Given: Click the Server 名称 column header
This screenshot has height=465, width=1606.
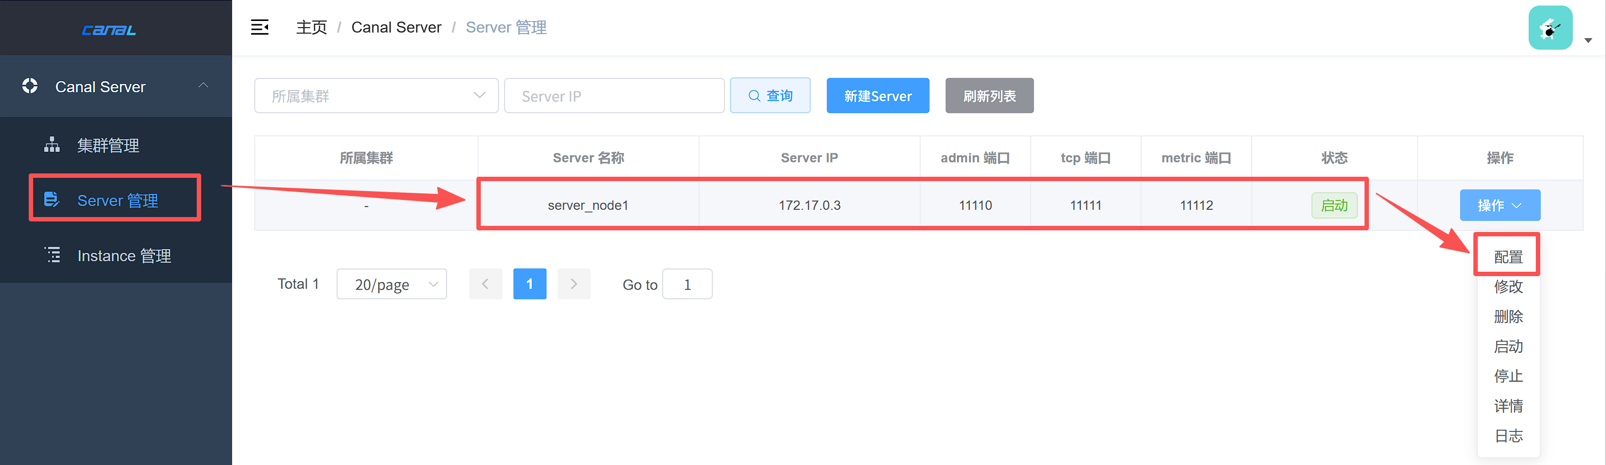Looking at the screenshot, I should click(589, 158).
